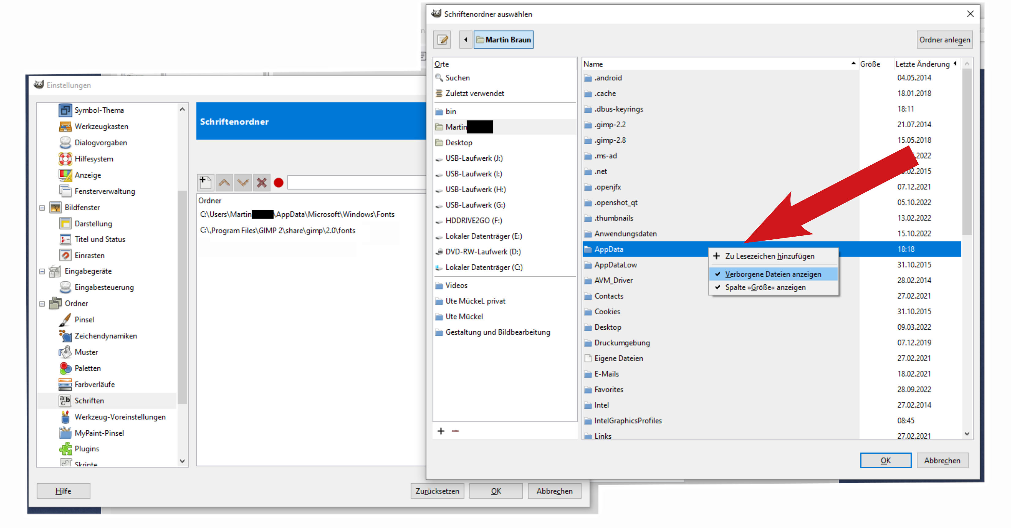The height and width of the screenshot is (528, 1011).
Task: Collapse the Ordner tree node
Action: [42, 303]
